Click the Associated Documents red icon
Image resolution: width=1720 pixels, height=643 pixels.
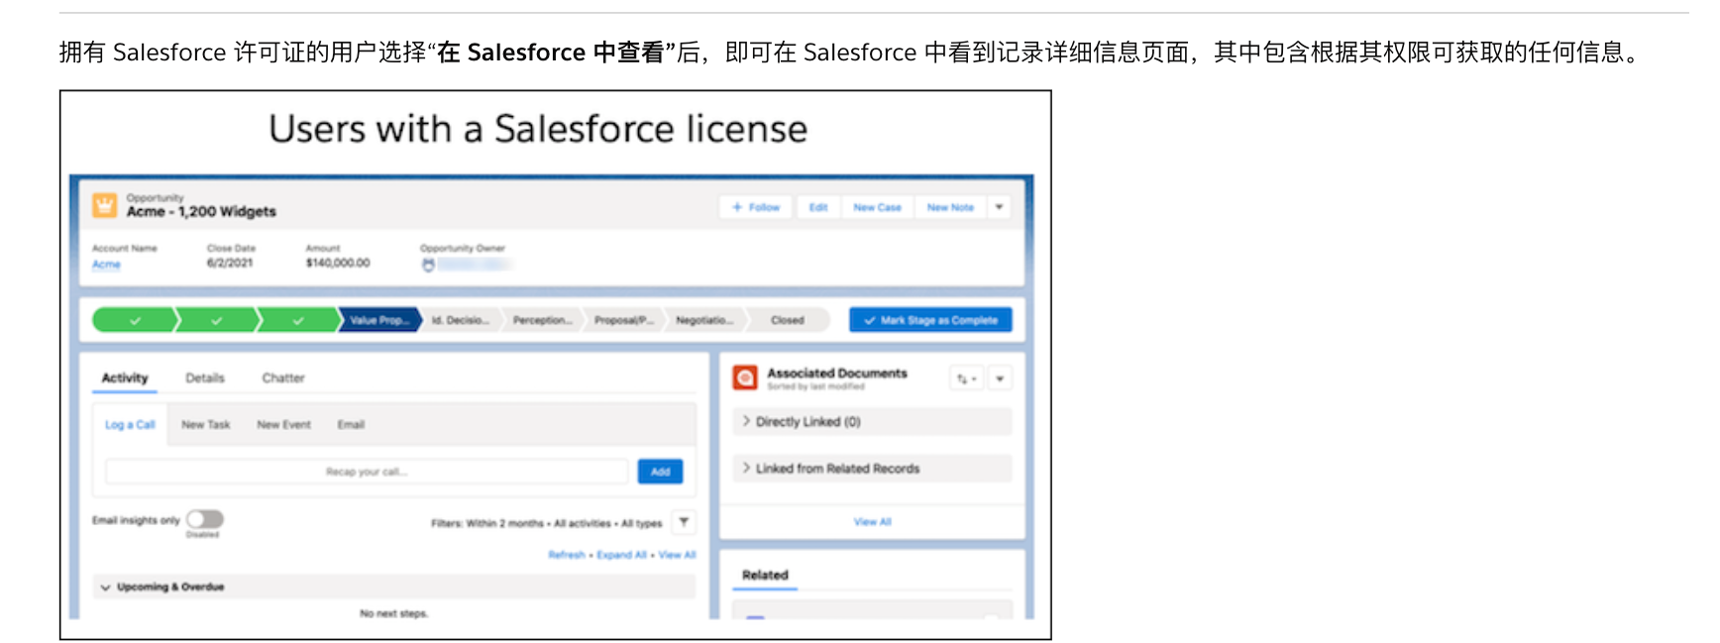(745, 377)
